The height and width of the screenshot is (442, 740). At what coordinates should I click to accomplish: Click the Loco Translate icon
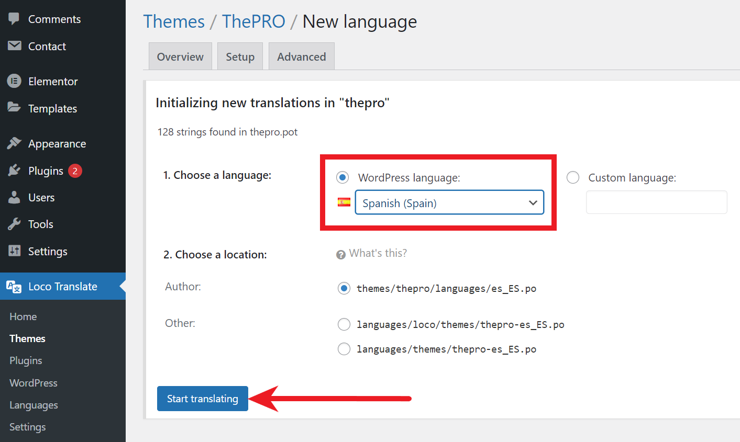14,287
